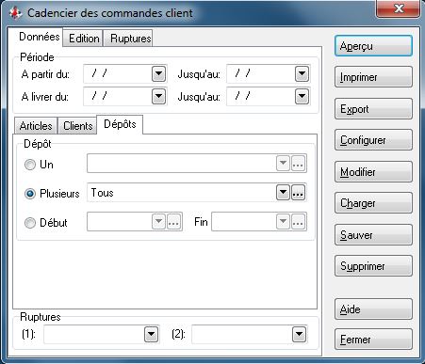Open the Clients tab
Viewport: 425px width, 364px height.
click(x=78, y=126)
